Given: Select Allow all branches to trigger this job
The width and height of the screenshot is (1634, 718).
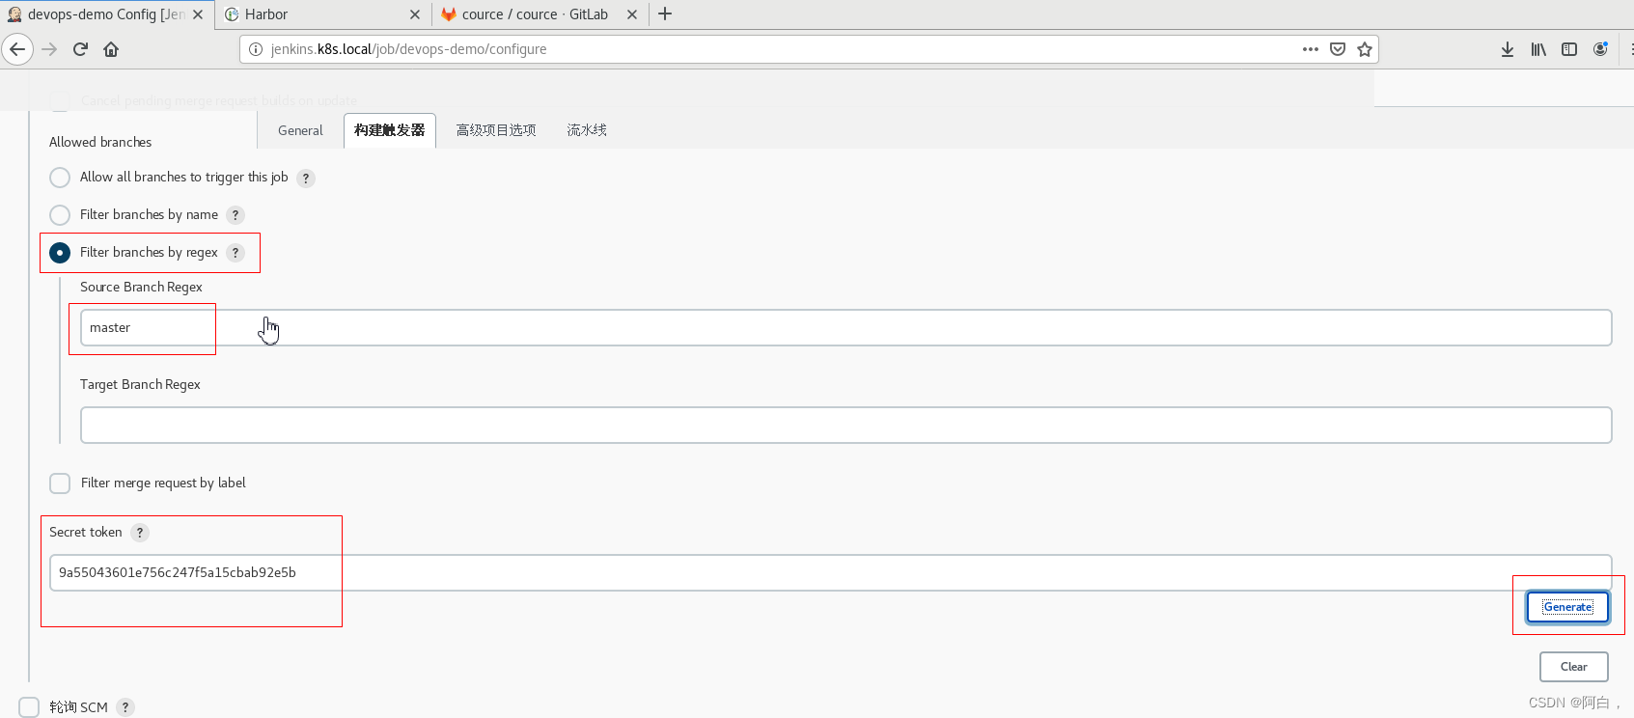Looking at the screenshot, I should [60, 178].
